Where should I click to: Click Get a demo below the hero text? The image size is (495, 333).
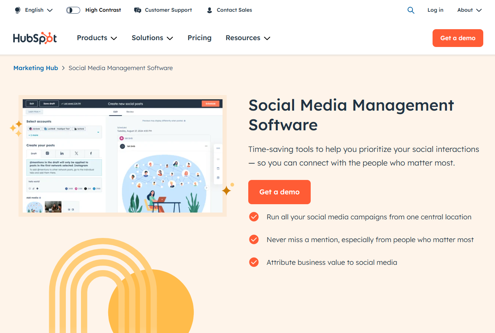pos(279,192)
